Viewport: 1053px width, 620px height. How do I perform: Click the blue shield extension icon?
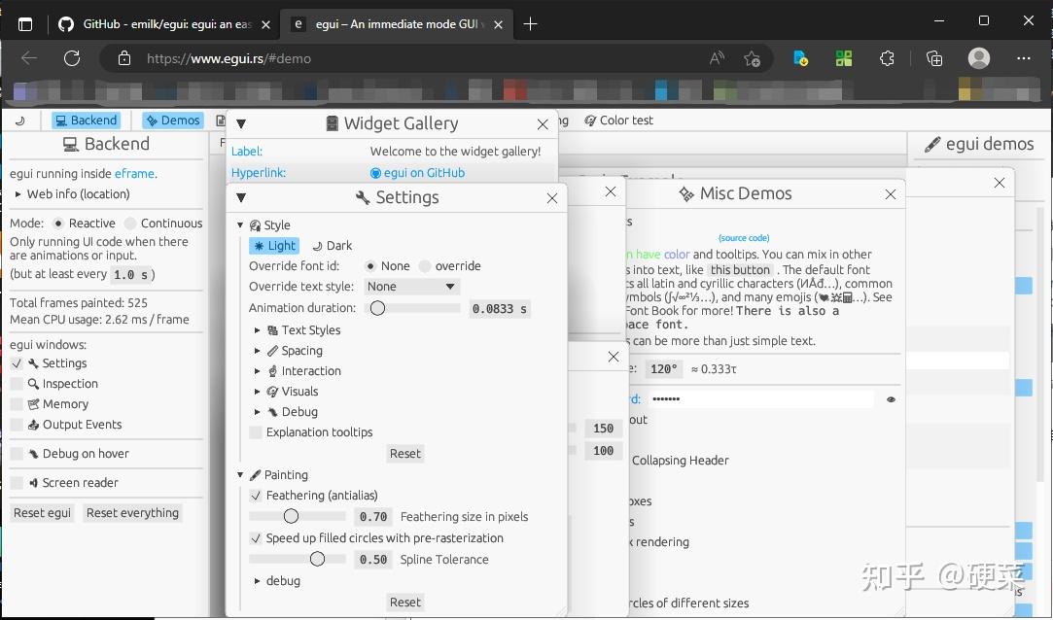[800, 58]
